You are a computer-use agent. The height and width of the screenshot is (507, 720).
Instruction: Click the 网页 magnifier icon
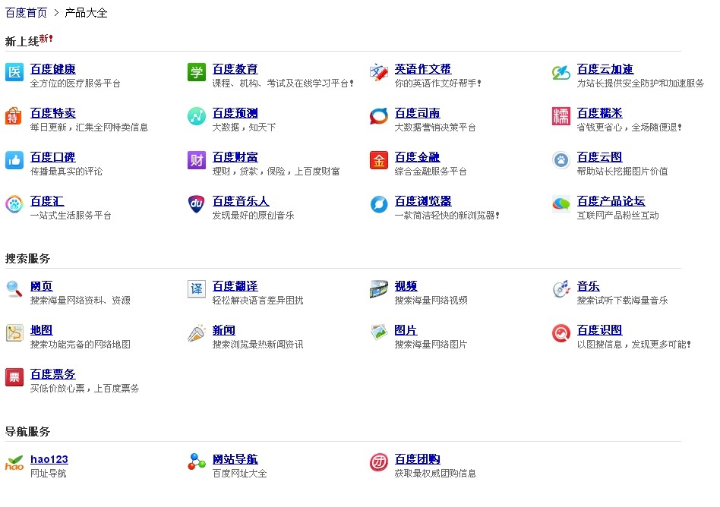[14, 289]
